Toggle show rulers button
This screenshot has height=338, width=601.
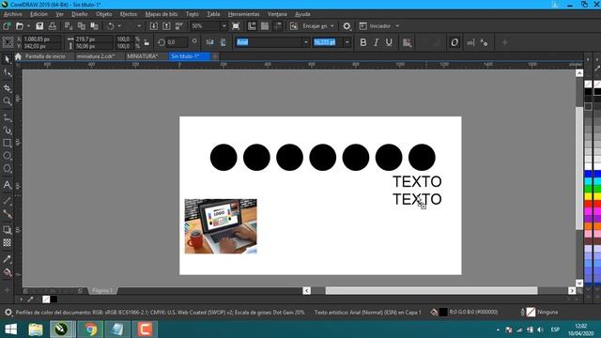click(252, 26)
